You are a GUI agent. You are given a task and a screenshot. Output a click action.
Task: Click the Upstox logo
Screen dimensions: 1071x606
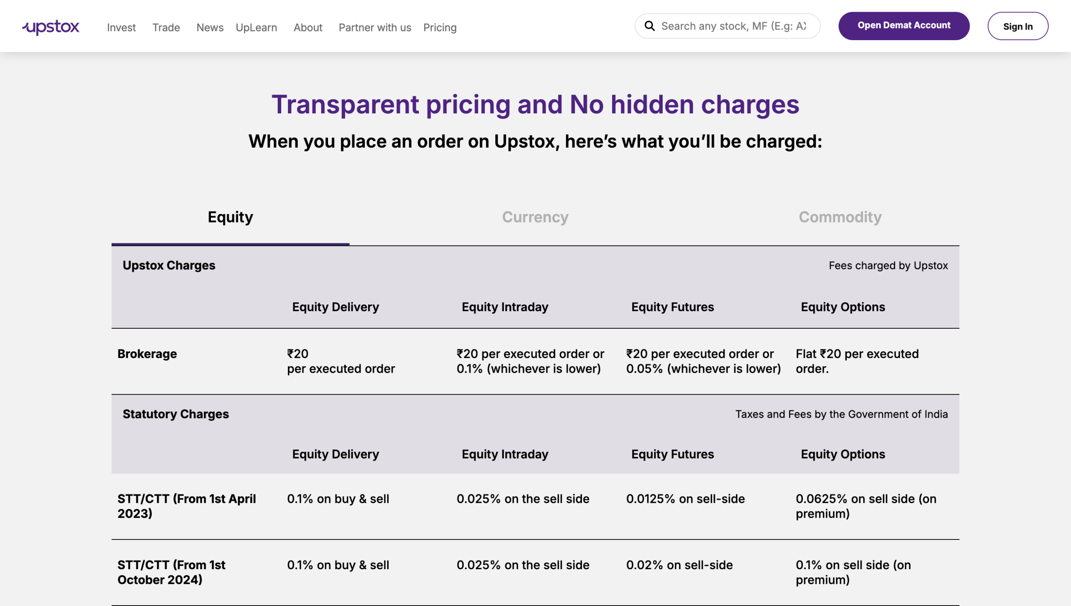[51, 27]
